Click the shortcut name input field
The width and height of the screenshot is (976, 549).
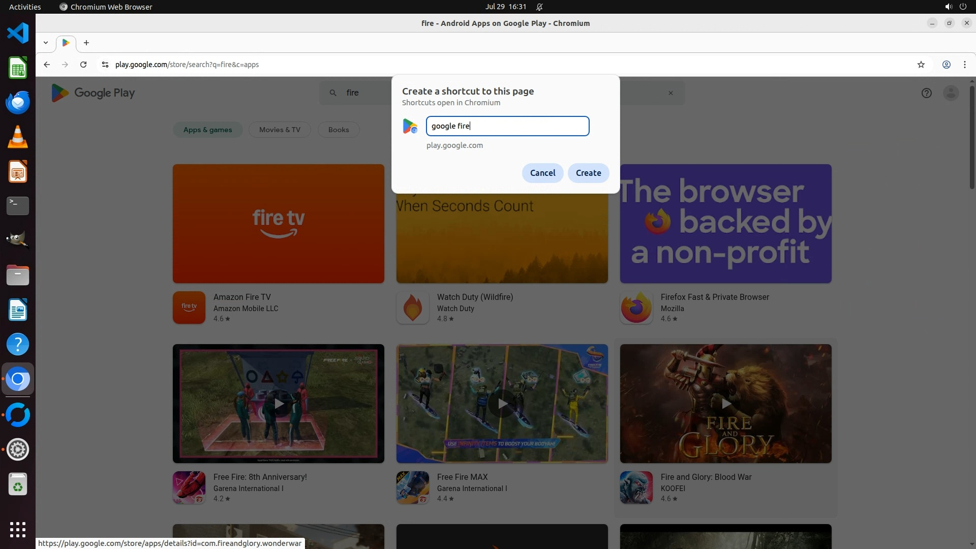point(507,126)
